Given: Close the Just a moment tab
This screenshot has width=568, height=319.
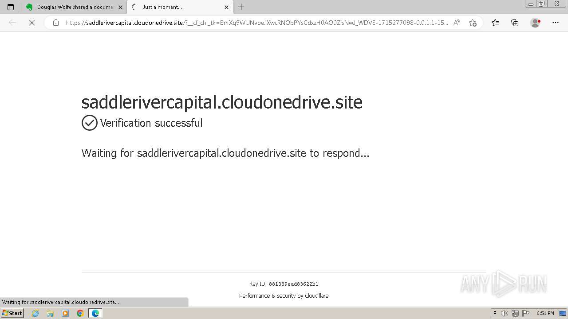Looking at the screenshot, I should pyautogui.click(x=226, y=7).
